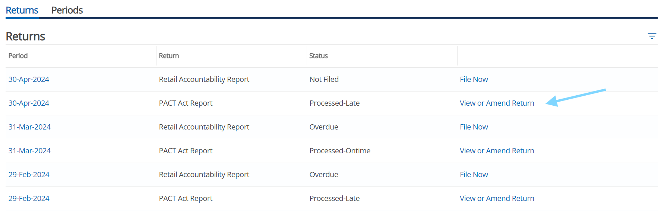This screenshot has height=211, width=664.
Task: Open the returns filter icon
Action: pyautogui.click(x=652, y=36)
